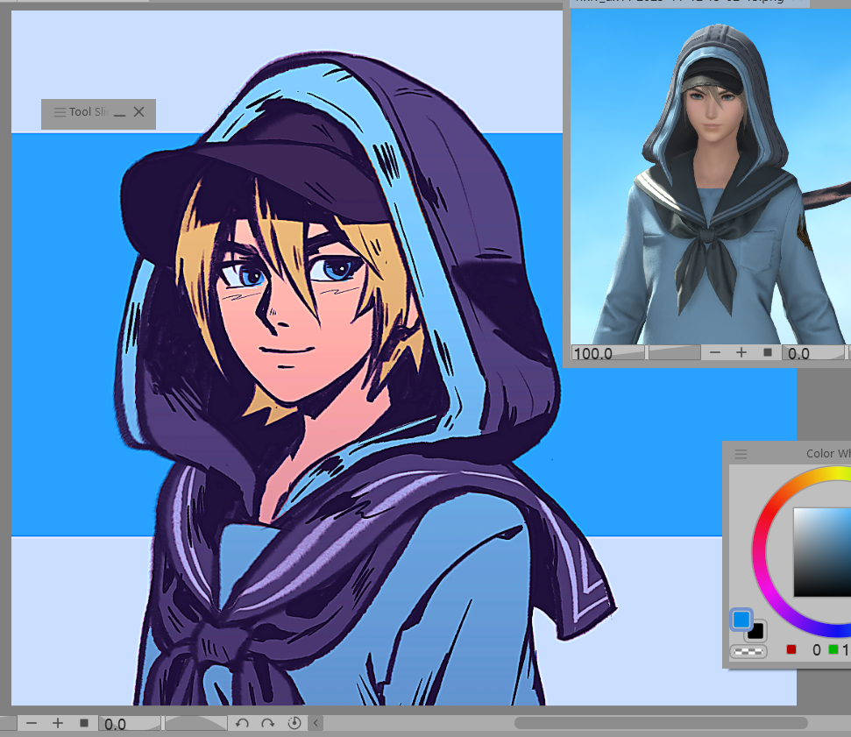Minimize the Tool Slider floating panel
Image resolution: width=851 pixels, height=737 pixels.
[119, 112]
